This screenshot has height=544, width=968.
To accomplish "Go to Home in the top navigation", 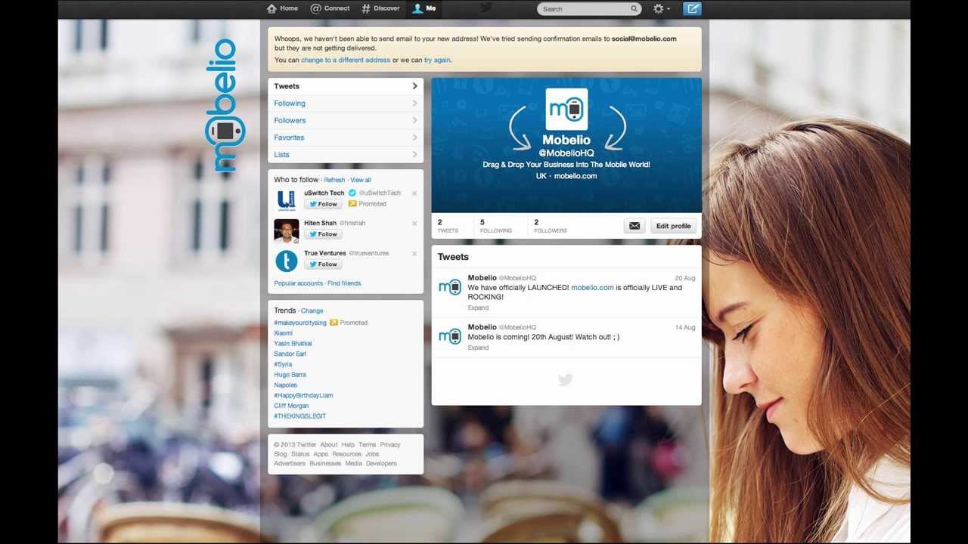I will click(282, 8).
